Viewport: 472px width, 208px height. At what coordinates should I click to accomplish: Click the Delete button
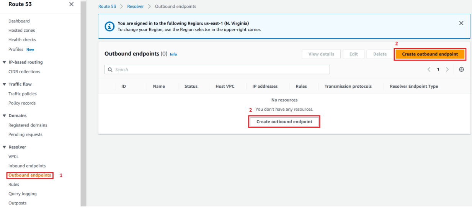pyautogui.click(x=380, y=54)
